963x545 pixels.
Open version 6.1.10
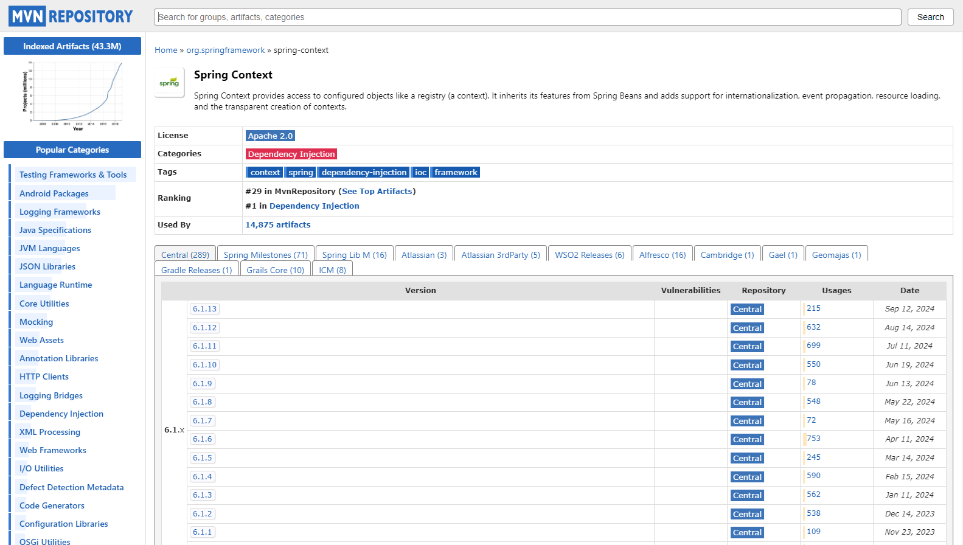(x=204, y=365)
